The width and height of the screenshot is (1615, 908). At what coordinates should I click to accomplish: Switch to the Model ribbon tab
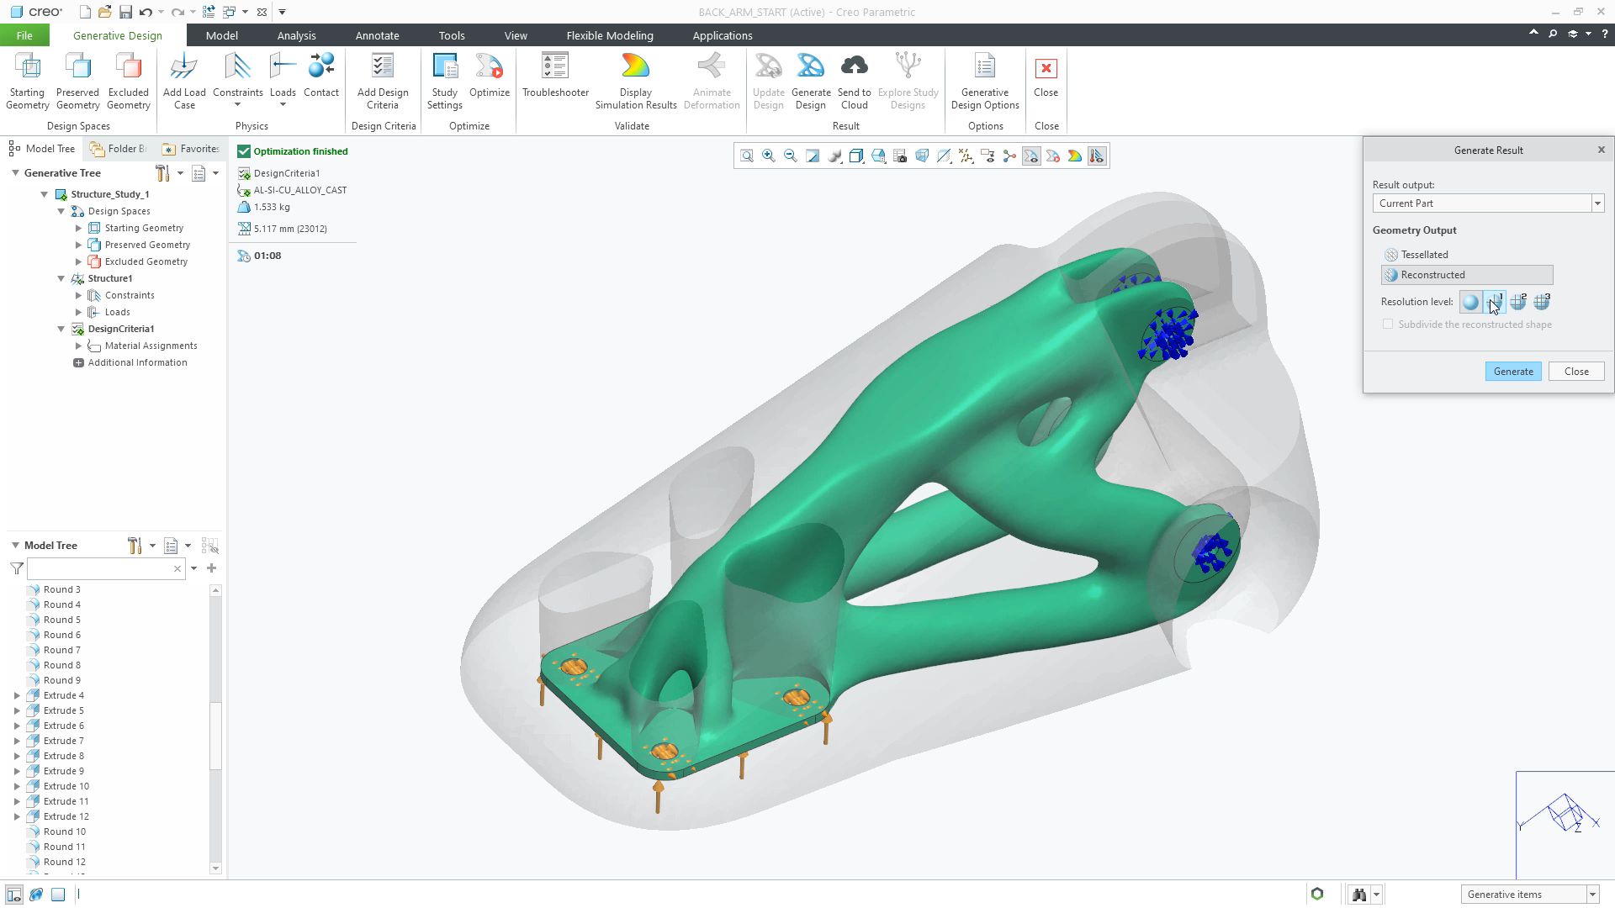[x=222, y=35]
